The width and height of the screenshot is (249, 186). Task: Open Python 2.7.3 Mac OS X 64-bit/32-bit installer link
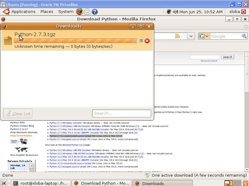coord(79,130)
